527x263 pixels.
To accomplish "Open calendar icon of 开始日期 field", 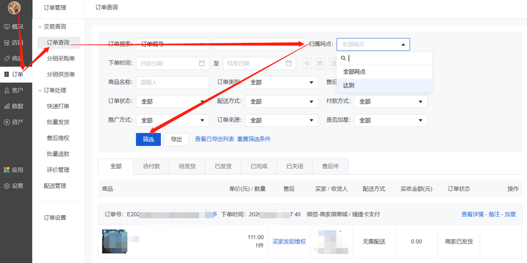I will tap(201, 63).
